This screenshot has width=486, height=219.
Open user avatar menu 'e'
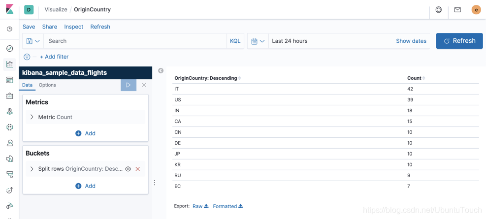tap(476, 10)
